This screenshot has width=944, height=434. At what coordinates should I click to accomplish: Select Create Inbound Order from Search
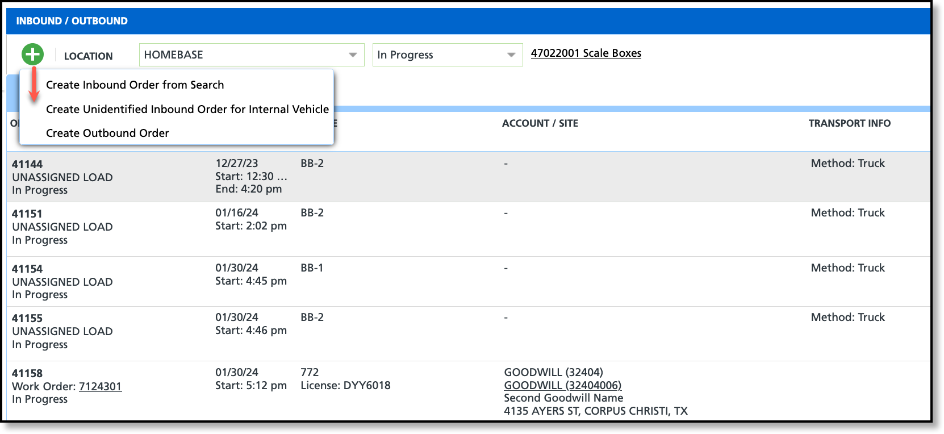pos(135,85)
